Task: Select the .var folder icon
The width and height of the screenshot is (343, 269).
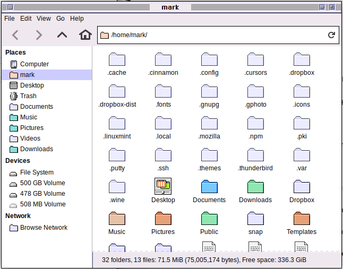Action: [x=302, y=155]
